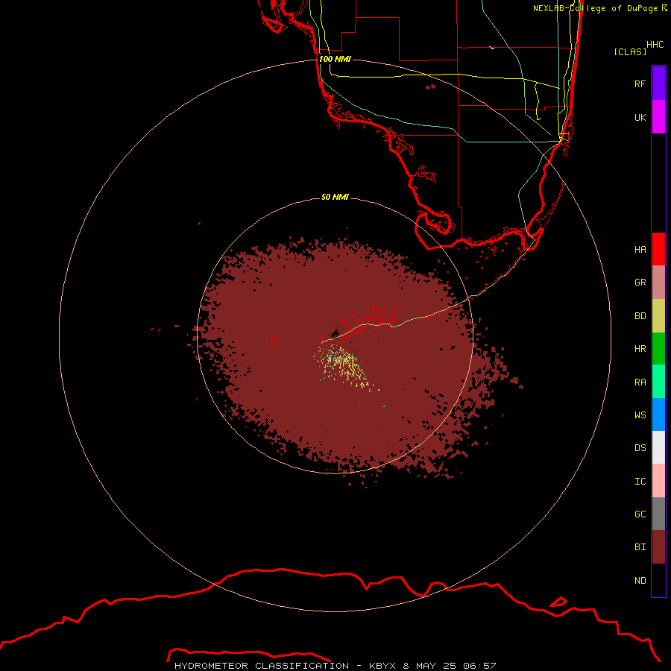Click the GC gray legend swatch
The height and width of the screenshot is (671, 671).
coord(658,514)
